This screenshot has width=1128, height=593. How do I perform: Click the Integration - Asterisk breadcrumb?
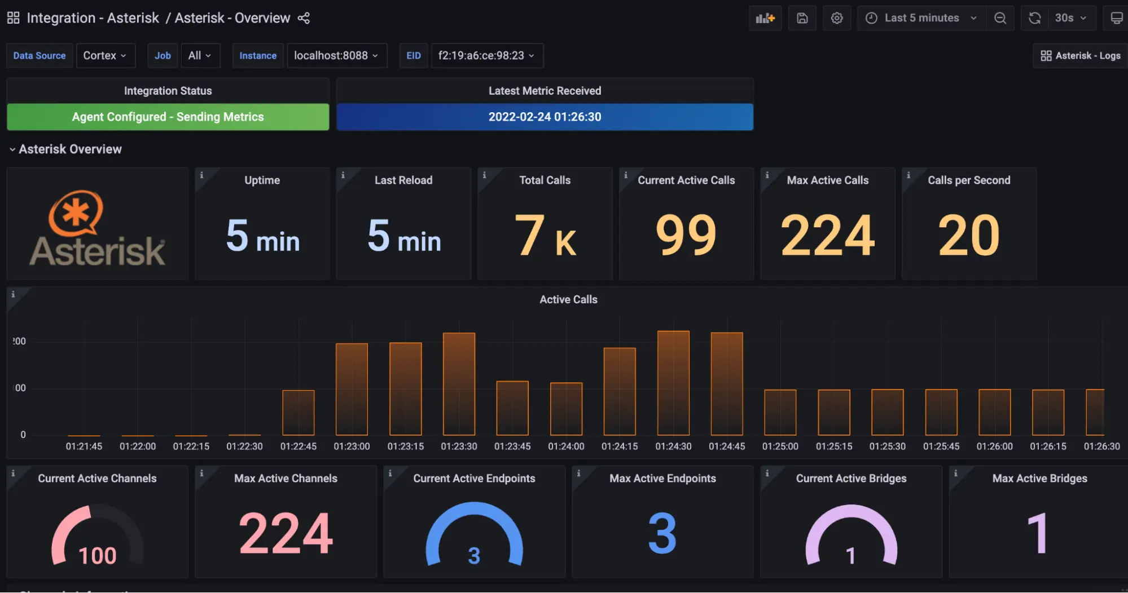tap(93, 18)
